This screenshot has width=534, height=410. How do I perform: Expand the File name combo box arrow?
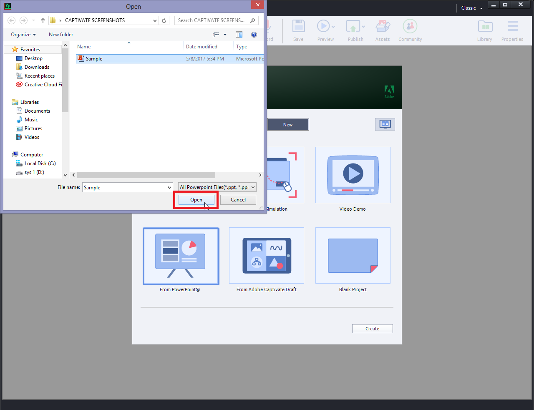tap(169, 188)
